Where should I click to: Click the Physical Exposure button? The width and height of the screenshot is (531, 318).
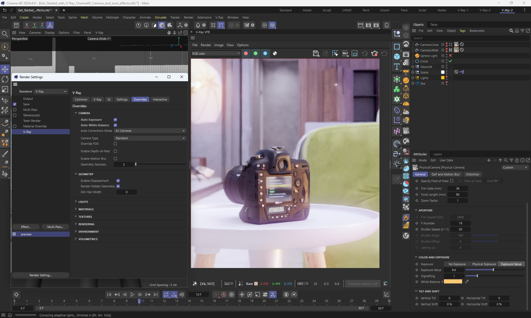point(484,264)
